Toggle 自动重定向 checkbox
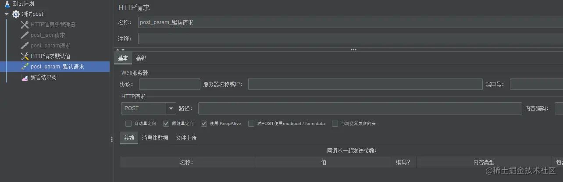This screenshot has height=182, width=563. [128, 124]
